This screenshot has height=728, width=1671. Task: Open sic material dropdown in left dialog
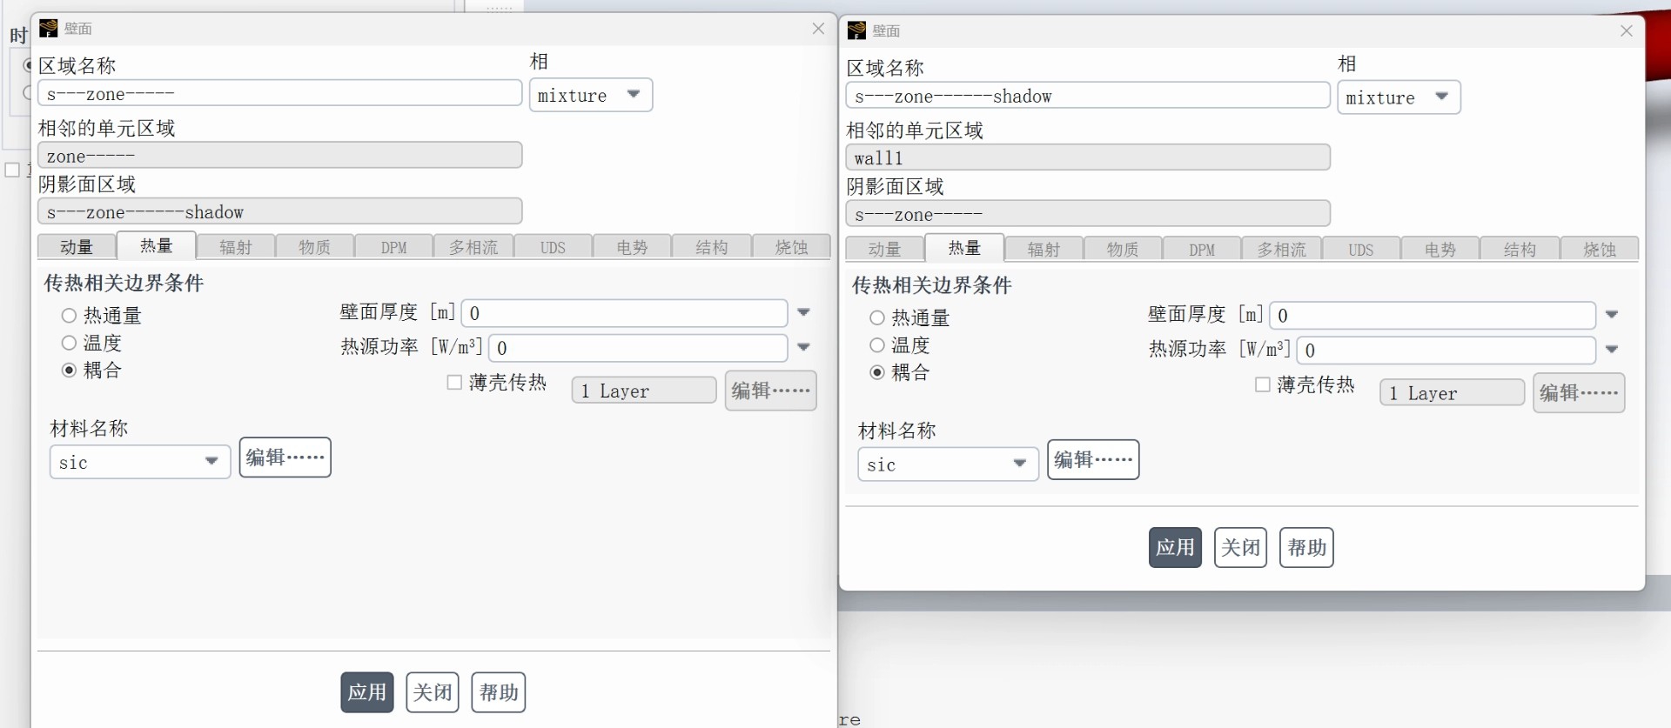point(140,462)
